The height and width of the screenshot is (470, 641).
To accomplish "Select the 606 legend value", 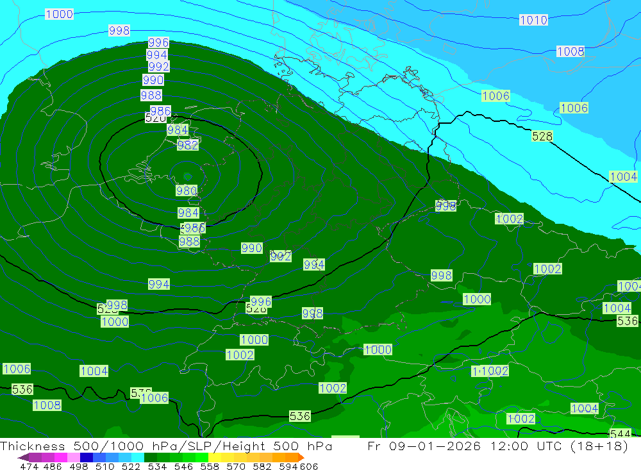I will coord(309,466).
